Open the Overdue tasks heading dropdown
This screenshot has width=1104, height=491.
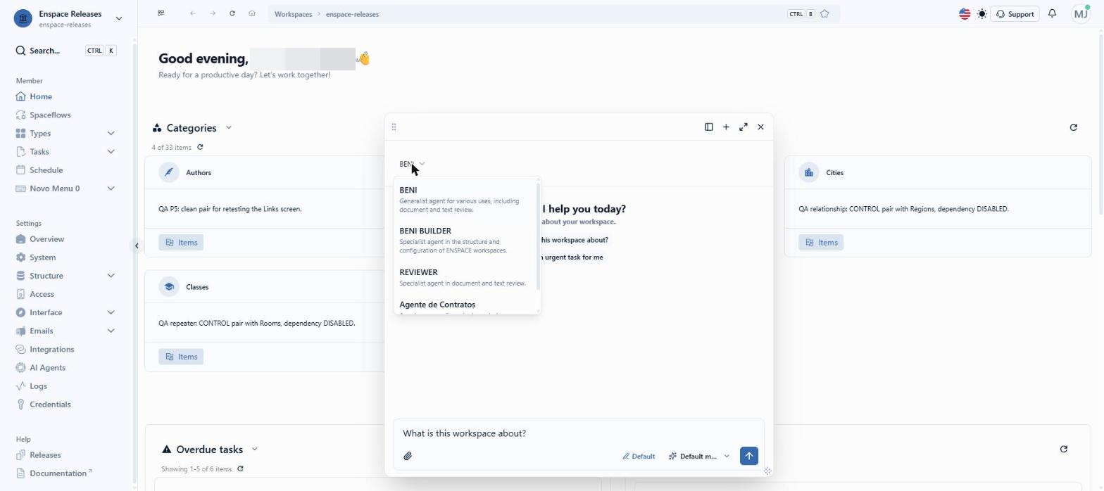[x=255, y=449]
